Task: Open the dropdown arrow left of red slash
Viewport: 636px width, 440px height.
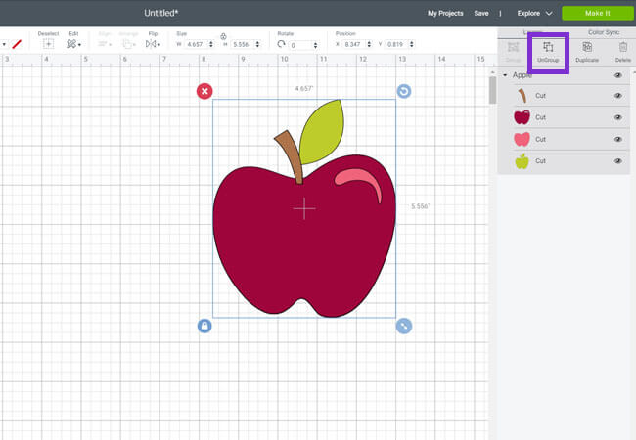Action: tap(4, 44)
